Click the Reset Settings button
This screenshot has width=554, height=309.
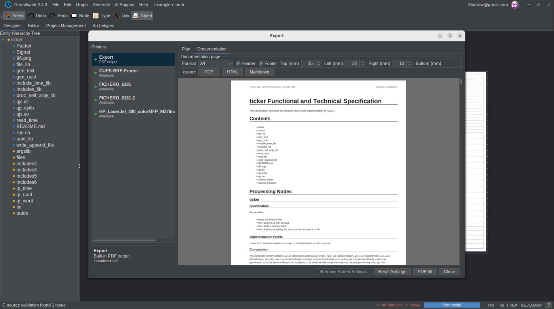click(x=392, y=272)
